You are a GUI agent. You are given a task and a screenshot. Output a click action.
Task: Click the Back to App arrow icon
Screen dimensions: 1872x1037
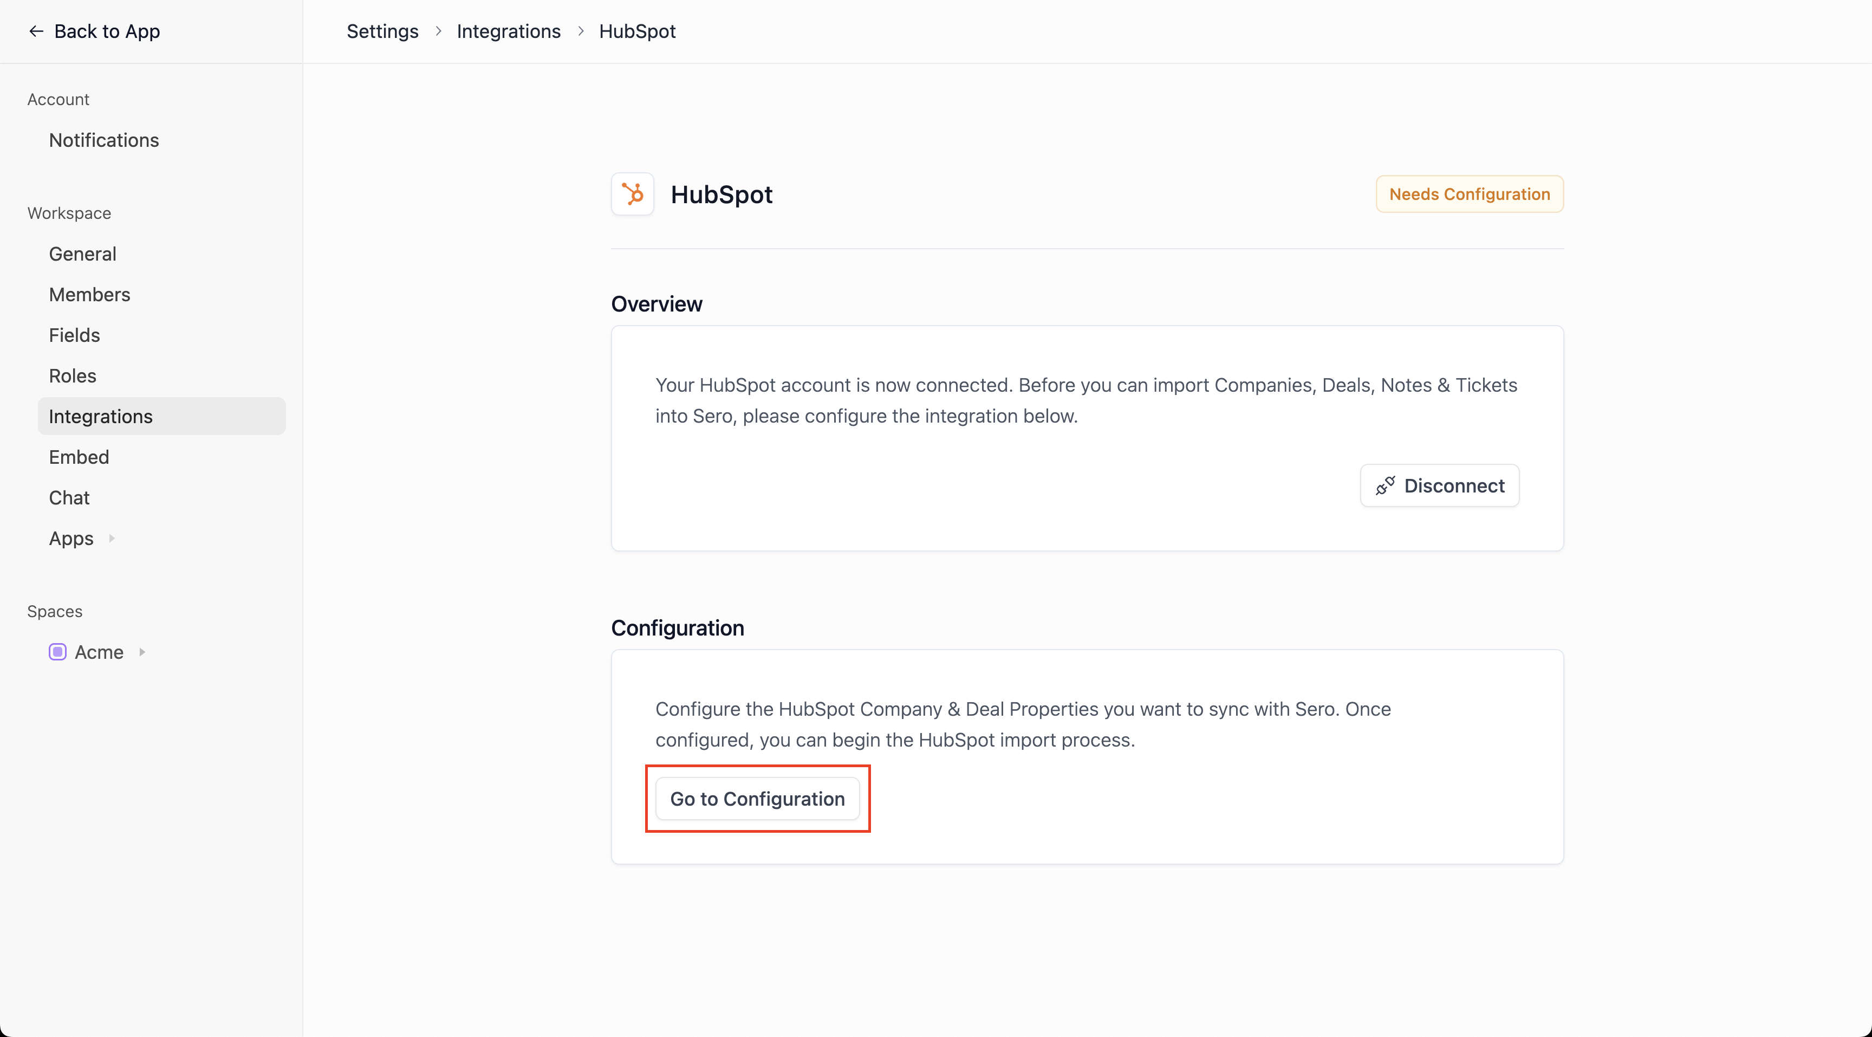coord(36,31)
